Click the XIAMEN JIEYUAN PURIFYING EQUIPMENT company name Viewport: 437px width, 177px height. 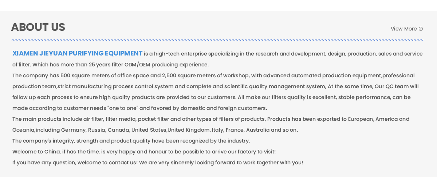[77, 54]
